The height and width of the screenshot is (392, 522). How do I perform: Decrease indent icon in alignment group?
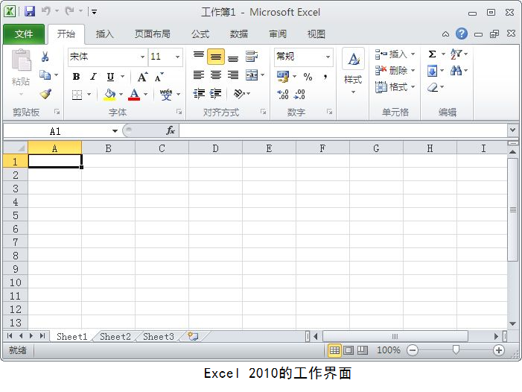[x=199, y=94]
